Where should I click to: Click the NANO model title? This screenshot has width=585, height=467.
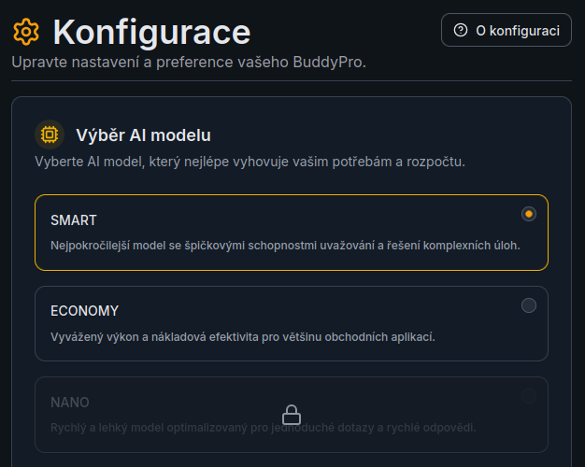tap(70, 403)
